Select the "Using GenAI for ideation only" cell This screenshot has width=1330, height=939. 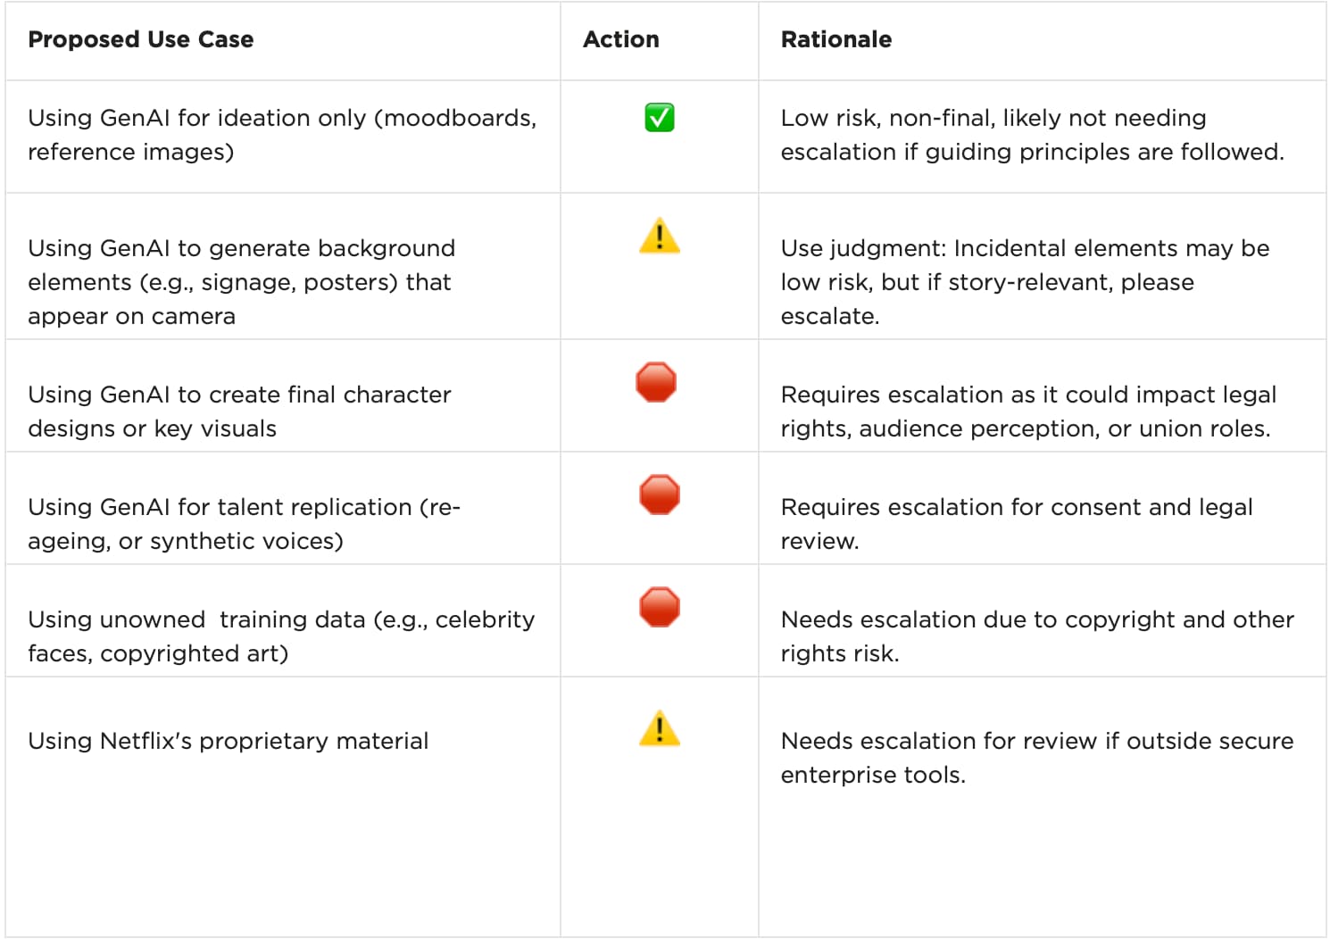pos(282,135)
